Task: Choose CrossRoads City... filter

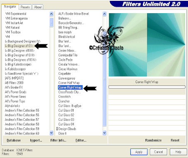Action: (x=69, y=92)
